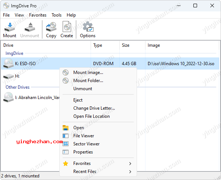Choose Mount Folder... from context menu
This screenshot has height=180, width=221.
pos(98,81)
